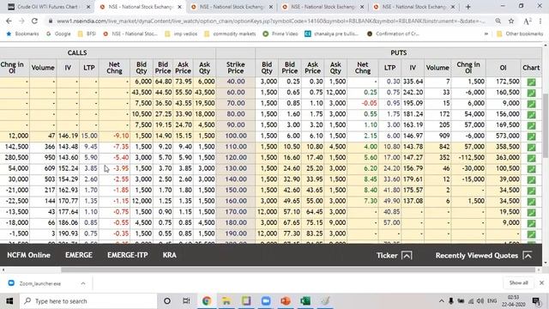549x309 pixels.
Task: Open Google bookmark
Action: click(x=58, y=34)
